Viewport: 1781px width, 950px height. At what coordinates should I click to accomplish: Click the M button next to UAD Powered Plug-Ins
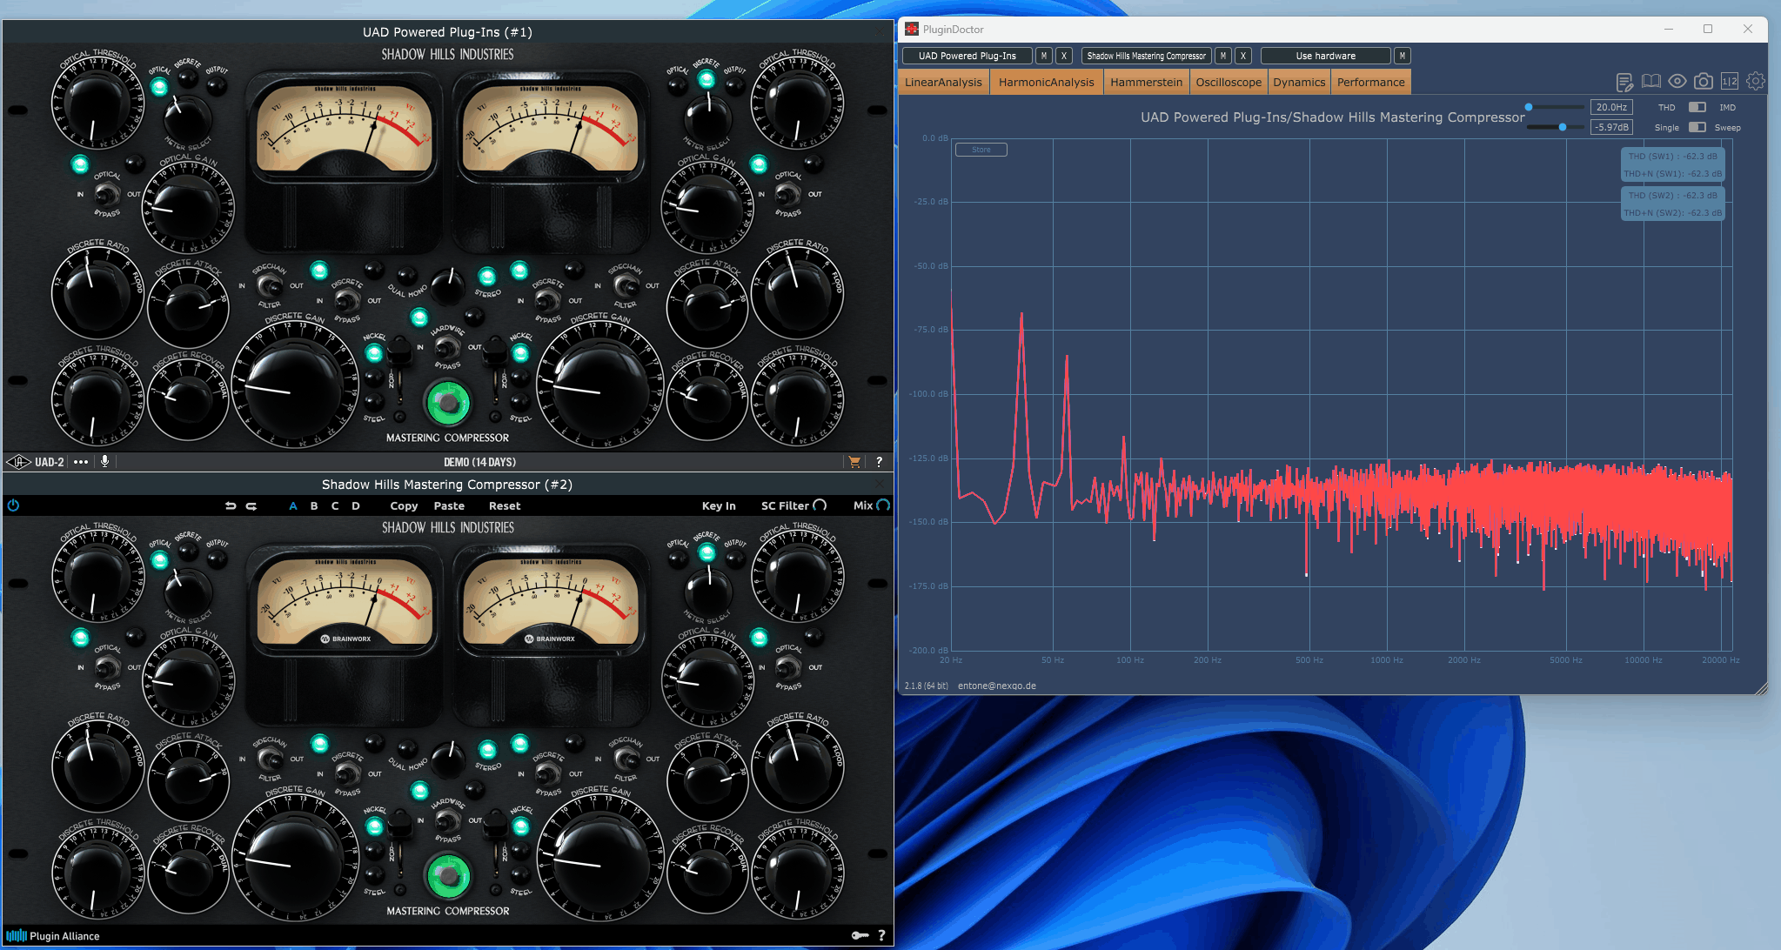(x=1044, y=56)
